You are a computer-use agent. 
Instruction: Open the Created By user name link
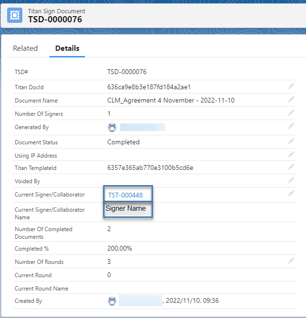click(x=140, y=301)
